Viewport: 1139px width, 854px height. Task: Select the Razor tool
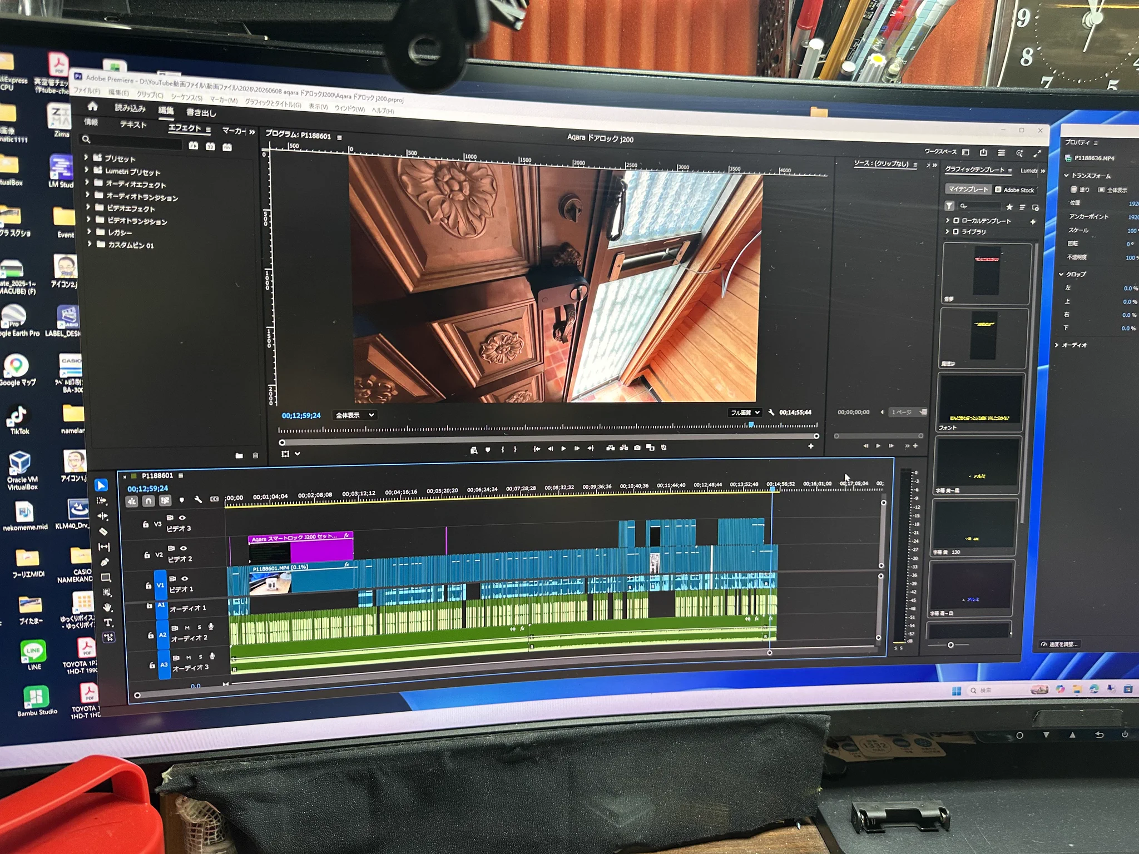click(x=103, y=532)
